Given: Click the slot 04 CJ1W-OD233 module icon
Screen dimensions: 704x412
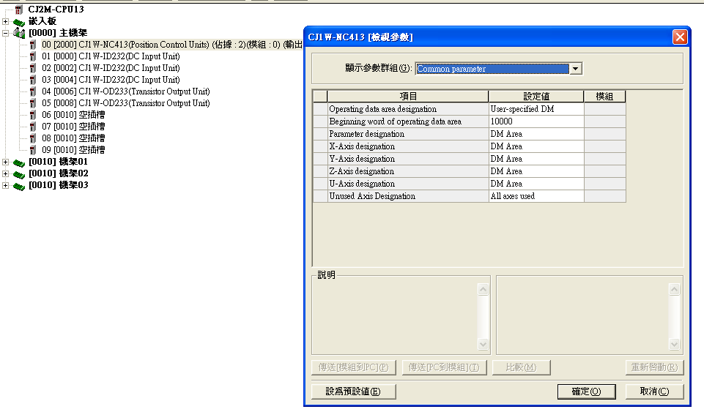Looking at the screenshot, I should tap(33, 91).
